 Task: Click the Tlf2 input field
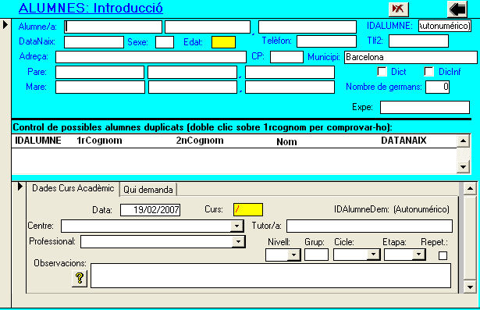[x=418, y=41]
